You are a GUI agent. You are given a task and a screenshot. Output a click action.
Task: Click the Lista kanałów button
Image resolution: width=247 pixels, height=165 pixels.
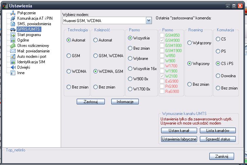[217, 131]
